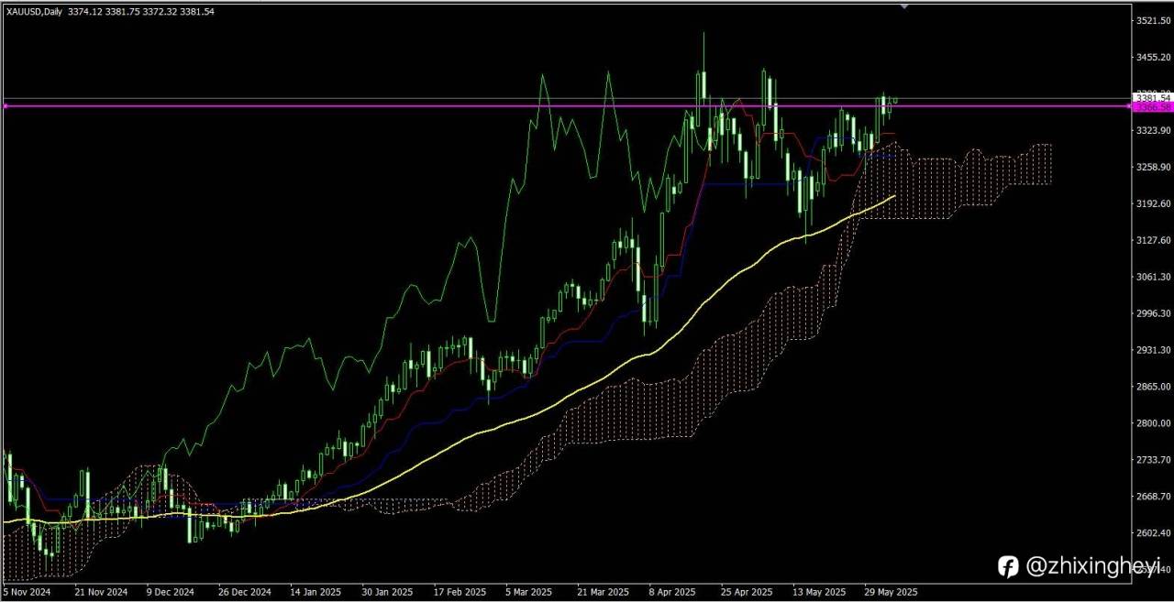The height and width of the screenshot is (602, 1174).
Task: Click the 13 May 2025 date label
Action: 819,592
